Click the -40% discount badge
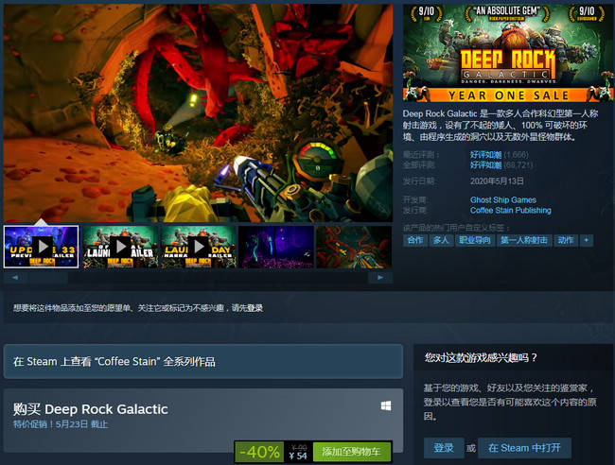This screenshot has width=615, height=465. [259, 452]
